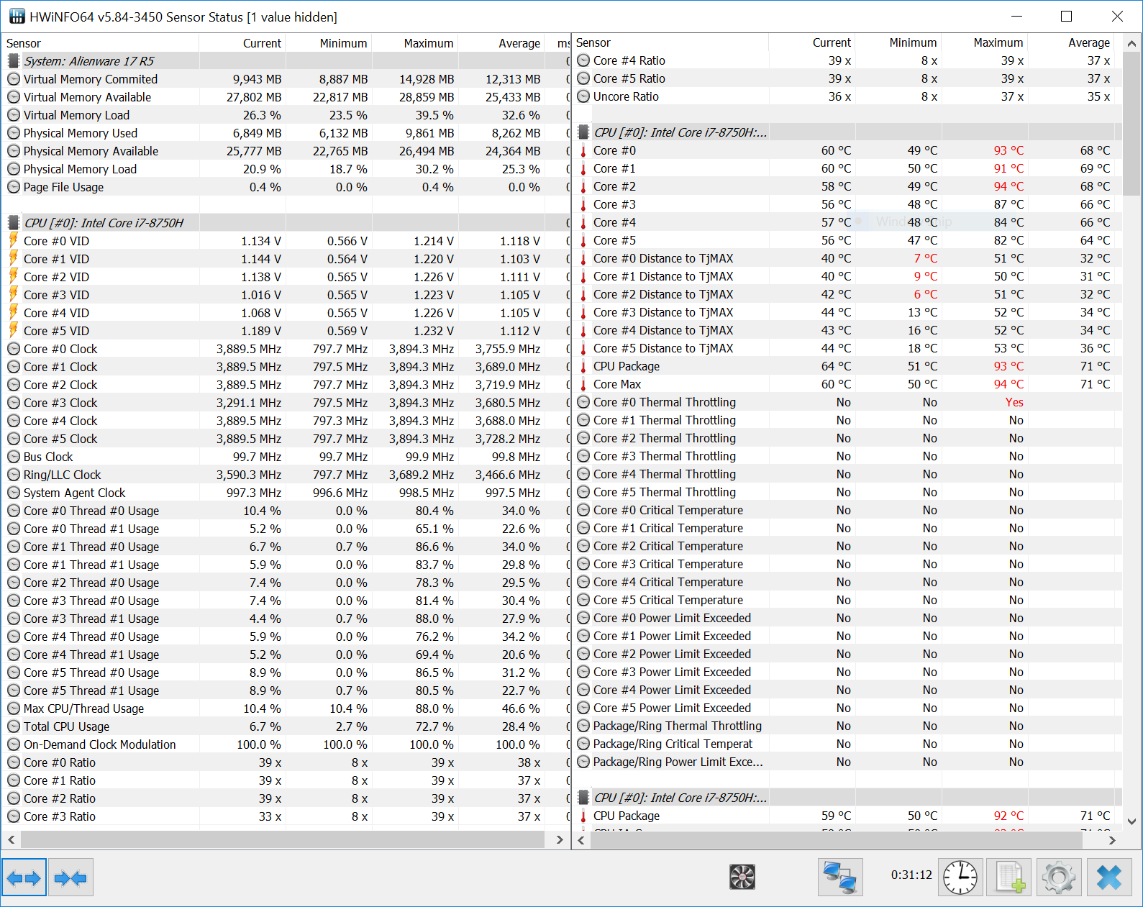Click the gauge icon beside Uncore Ratio

[583, 96]
